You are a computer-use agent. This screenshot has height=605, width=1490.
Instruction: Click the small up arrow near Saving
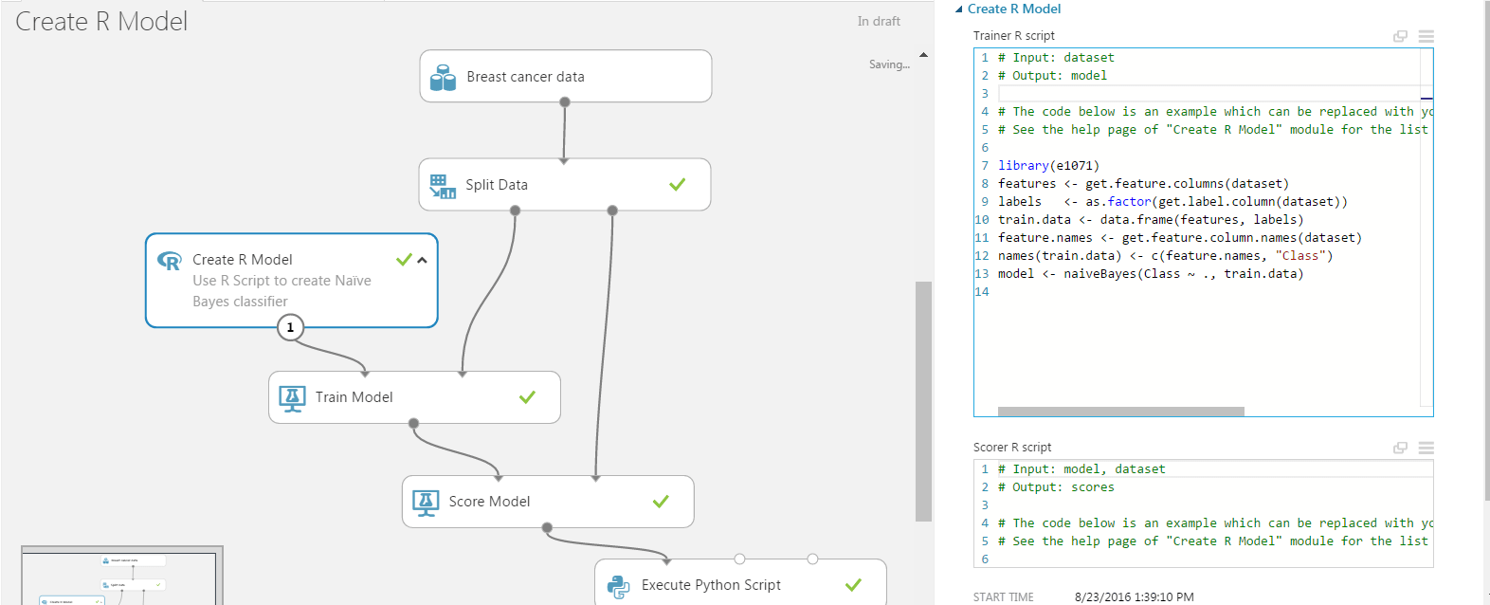tap(923, 55)
